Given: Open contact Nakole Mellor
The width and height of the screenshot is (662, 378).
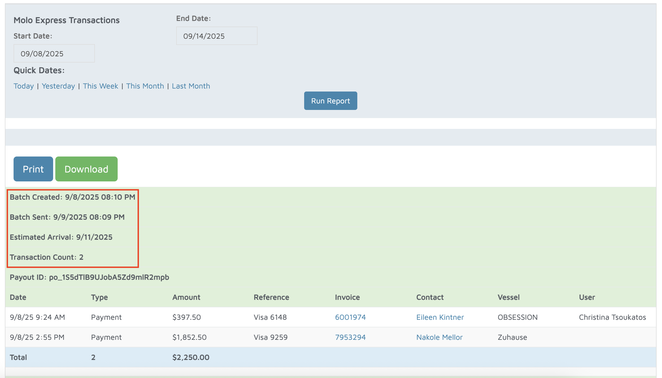Looking at the screenshot, I should pos(439,337).
